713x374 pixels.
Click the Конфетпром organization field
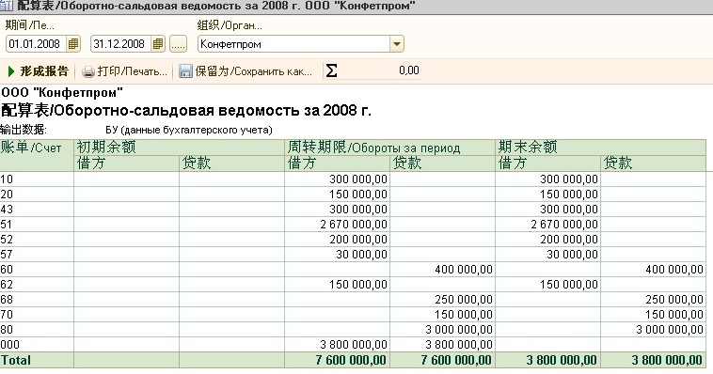point(293,44)
